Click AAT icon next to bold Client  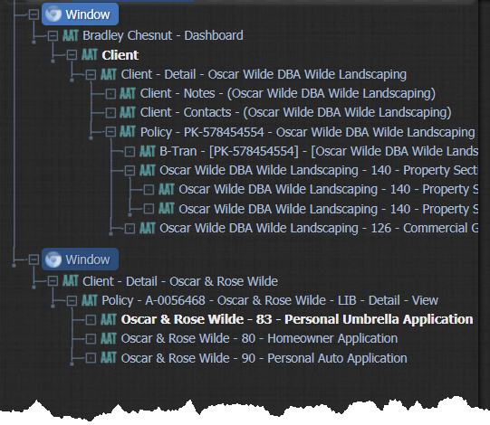[90, 55]
